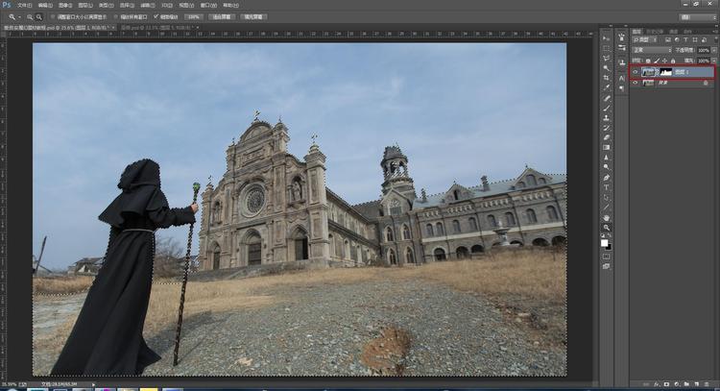The width and height of the screenshot is (720, 391).
Task: Open the Layer menu
Action: click(85, 5)
